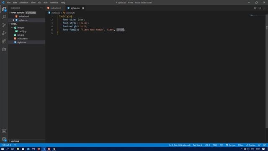268x151 pixels.
Task: Click errors and warnings status indicator
Action: pos(7,145)
